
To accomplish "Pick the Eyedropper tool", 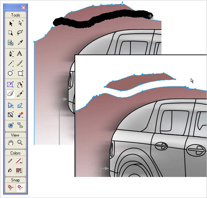I will (20, 42).
